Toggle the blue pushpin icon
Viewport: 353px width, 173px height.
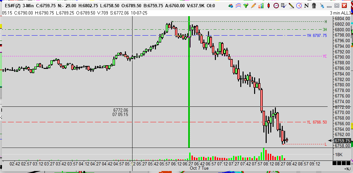(x=322, y=6)
